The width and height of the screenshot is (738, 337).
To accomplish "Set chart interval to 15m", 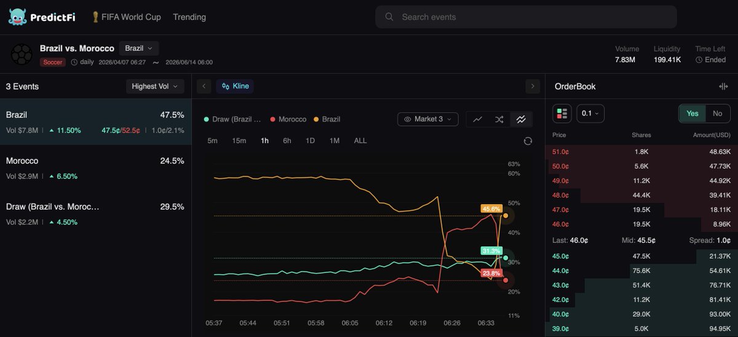I will click(239, 141).
